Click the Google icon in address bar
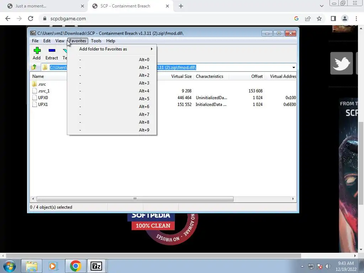364x273 pixels. tap(296, 18)
